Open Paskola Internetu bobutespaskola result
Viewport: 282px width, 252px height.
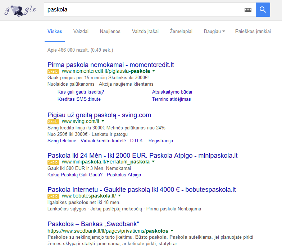(142, 189)
